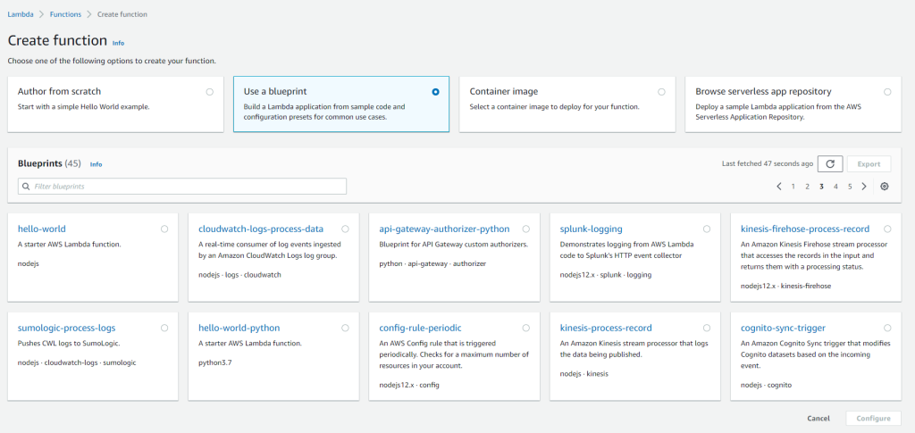The width and height of the screenshot is (915, 433).
Task: Jump to page 4 of blueprints
Action: pyautogui.click(x=835, y=187)
